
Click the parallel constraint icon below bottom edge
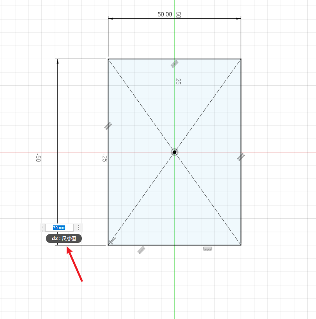click(x=141, y=250)
